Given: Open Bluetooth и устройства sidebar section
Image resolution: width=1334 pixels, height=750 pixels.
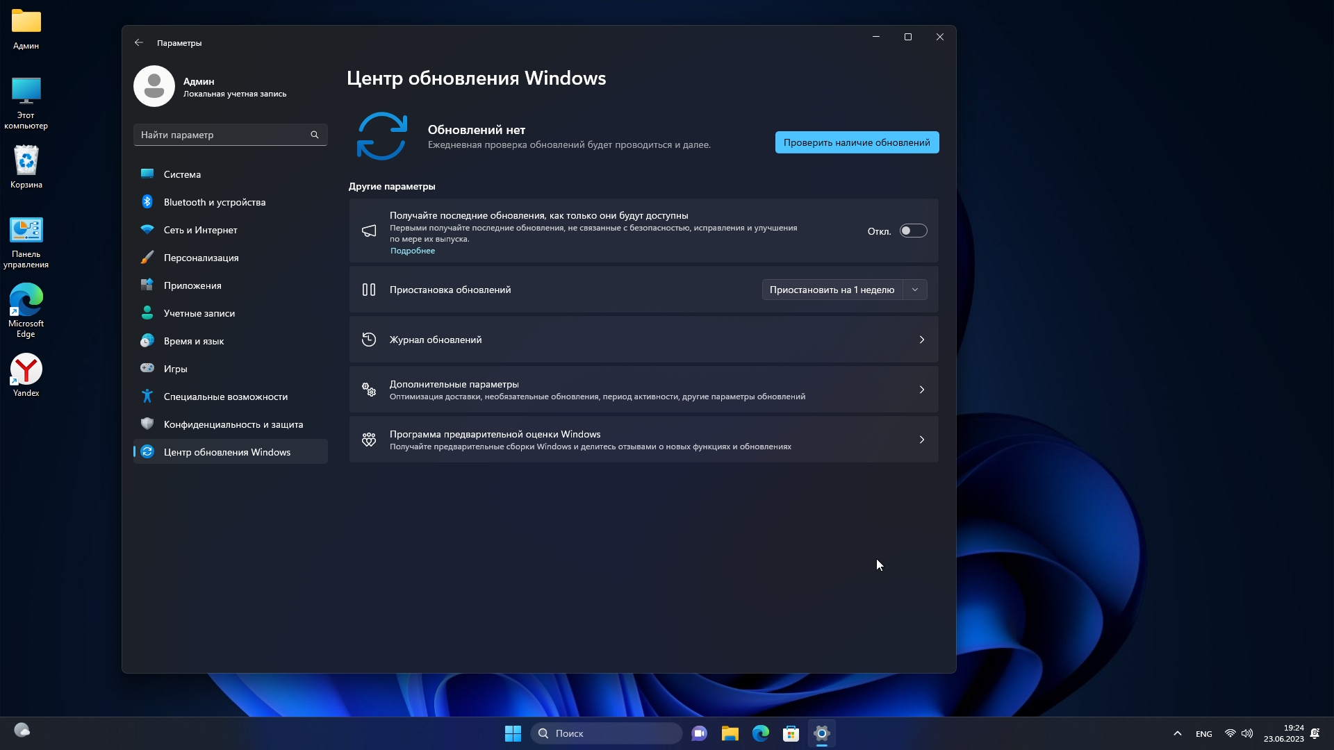Looking at the screenshot, I should (x=214, y=202).
